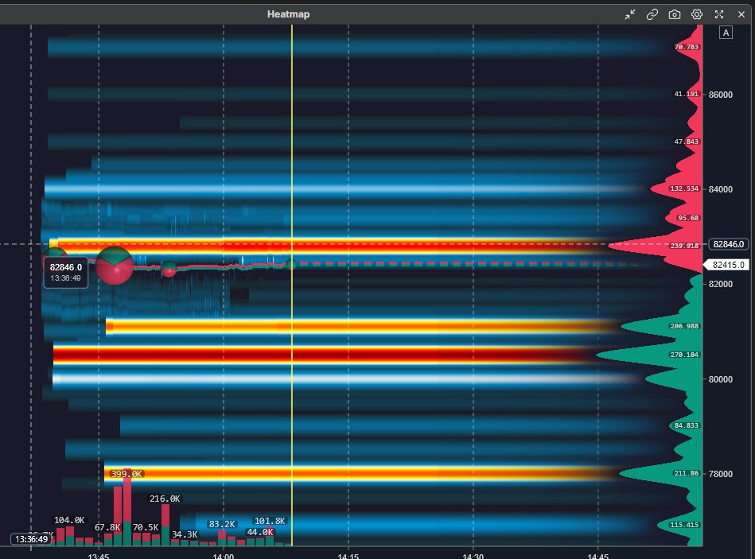
Task: Click the 216.0K volume bar label
Action: point(165,499)
